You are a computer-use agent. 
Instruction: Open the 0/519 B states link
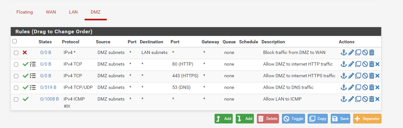pyautogui.click(x=48, y=87)
